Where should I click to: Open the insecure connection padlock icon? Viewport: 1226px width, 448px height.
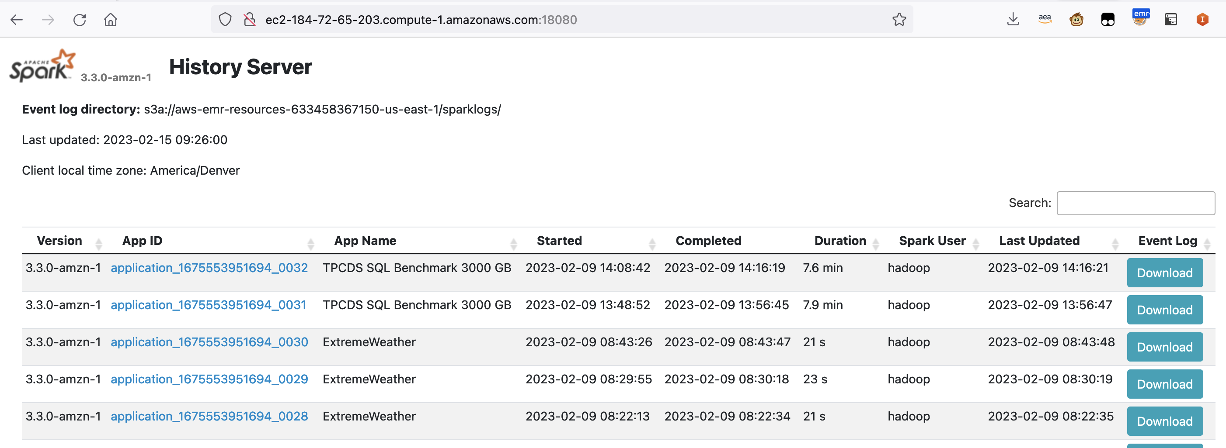(249, 20)
